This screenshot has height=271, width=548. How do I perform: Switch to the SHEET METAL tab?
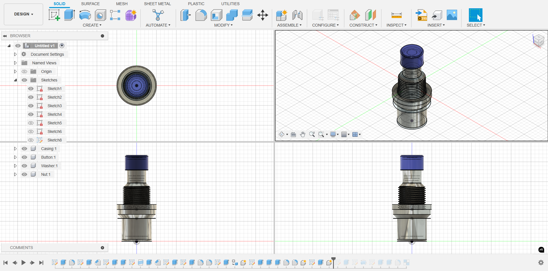pyautogui.click(x=158, y=4)
